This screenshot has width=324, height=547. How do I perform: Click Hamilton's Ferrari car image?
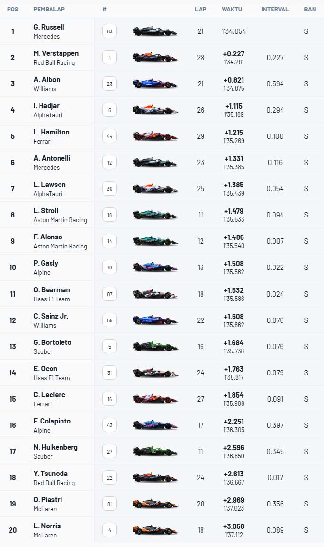tap(155, 136)
